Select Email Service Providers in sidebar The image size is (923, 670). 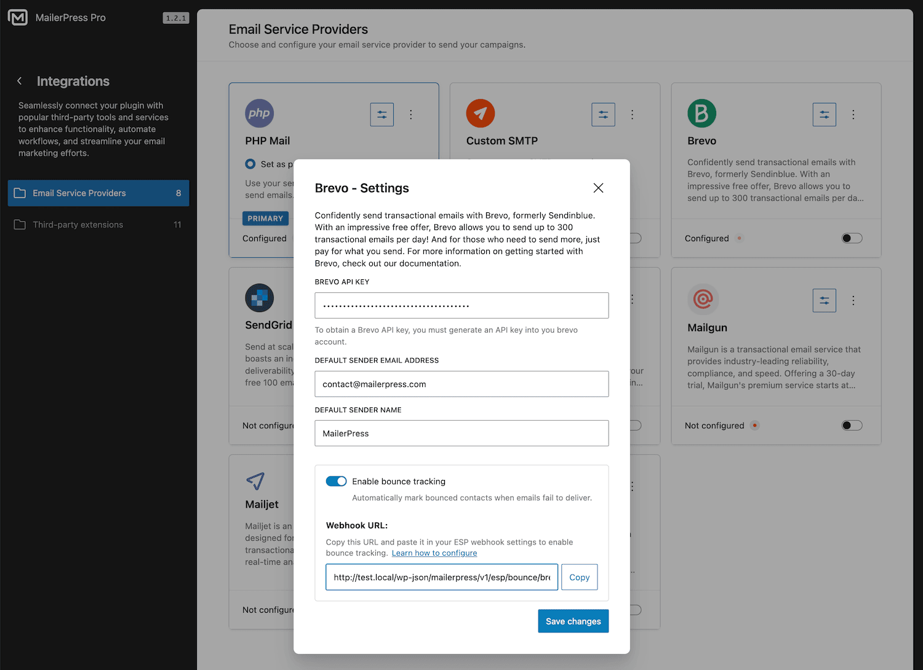click(79, 193)
